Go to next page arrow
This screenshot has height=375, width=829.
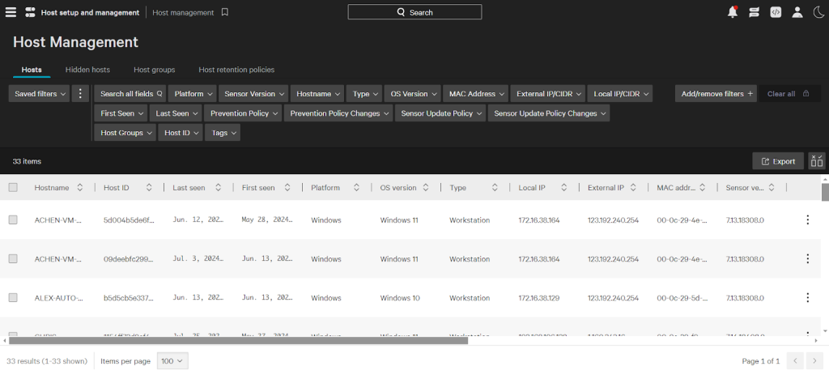[x=814, y=361]
